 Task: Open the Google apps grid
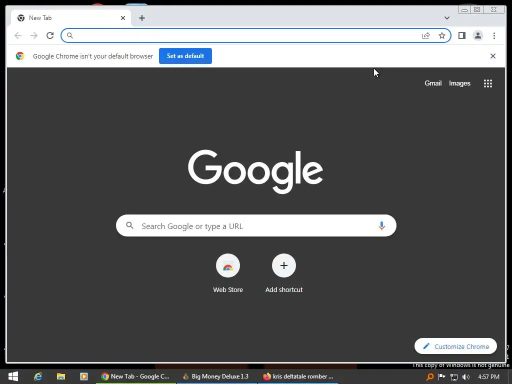[488, 83]
